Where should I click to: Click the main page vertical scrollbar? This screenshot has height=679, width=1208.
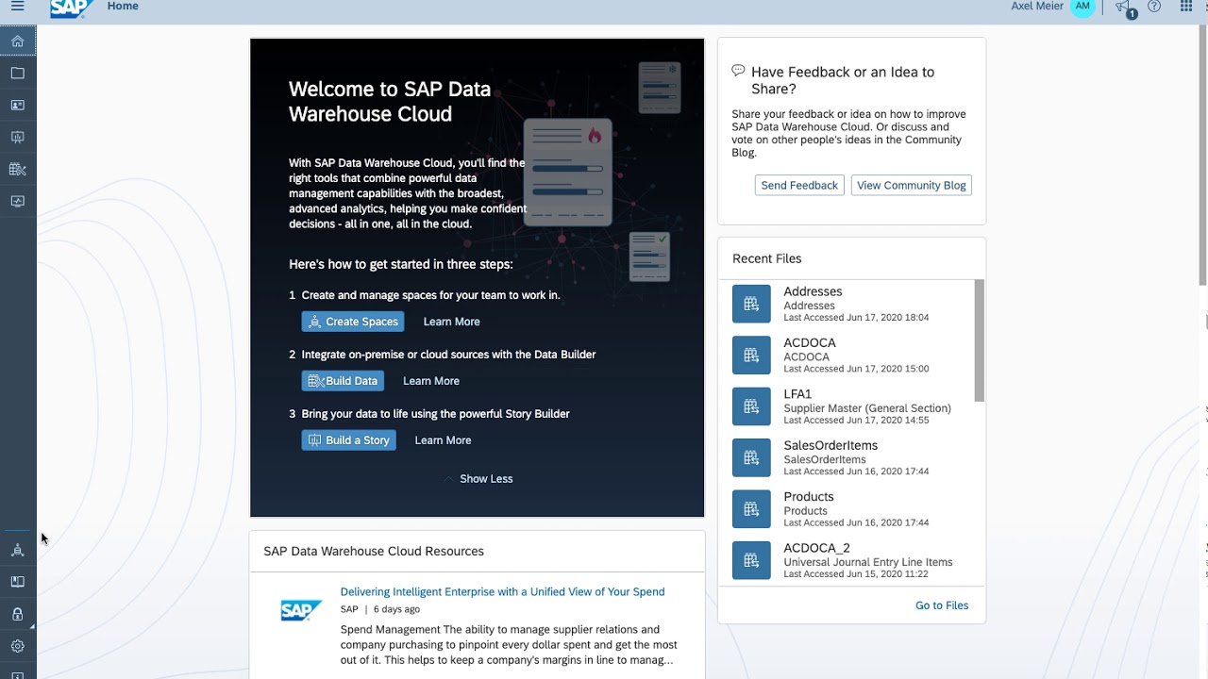(x=1203, y=156)
